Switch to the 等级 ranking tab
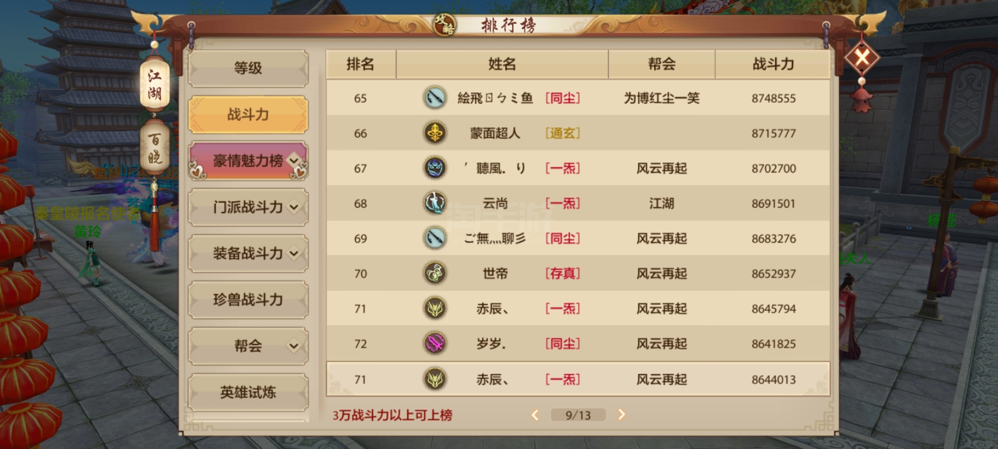 tap(248, 68)
